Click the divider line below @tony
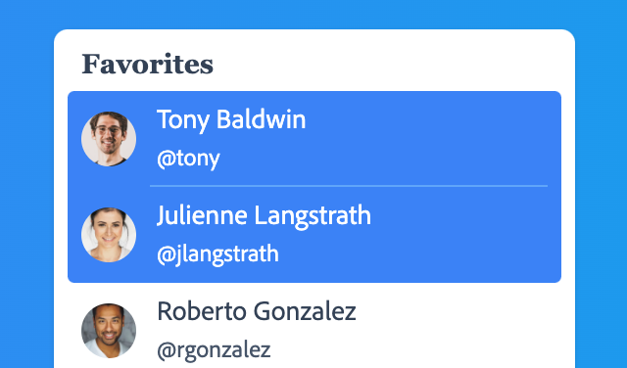627x368 pixels. pyautogui.click(x=349, y=186)
